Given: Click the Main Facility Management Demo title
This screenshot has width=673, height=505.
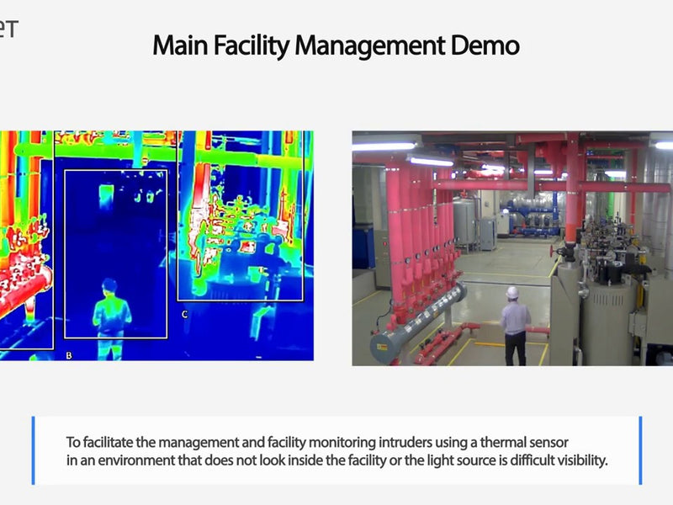Looking at the screenshot, I should tap(336, 45).
